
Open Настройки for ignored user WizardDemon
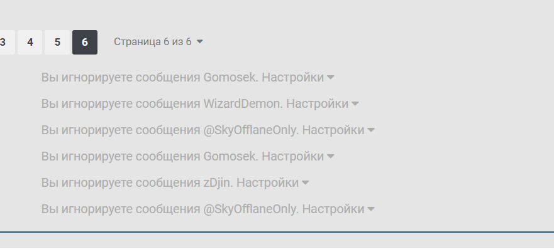(x=317, y=103)
